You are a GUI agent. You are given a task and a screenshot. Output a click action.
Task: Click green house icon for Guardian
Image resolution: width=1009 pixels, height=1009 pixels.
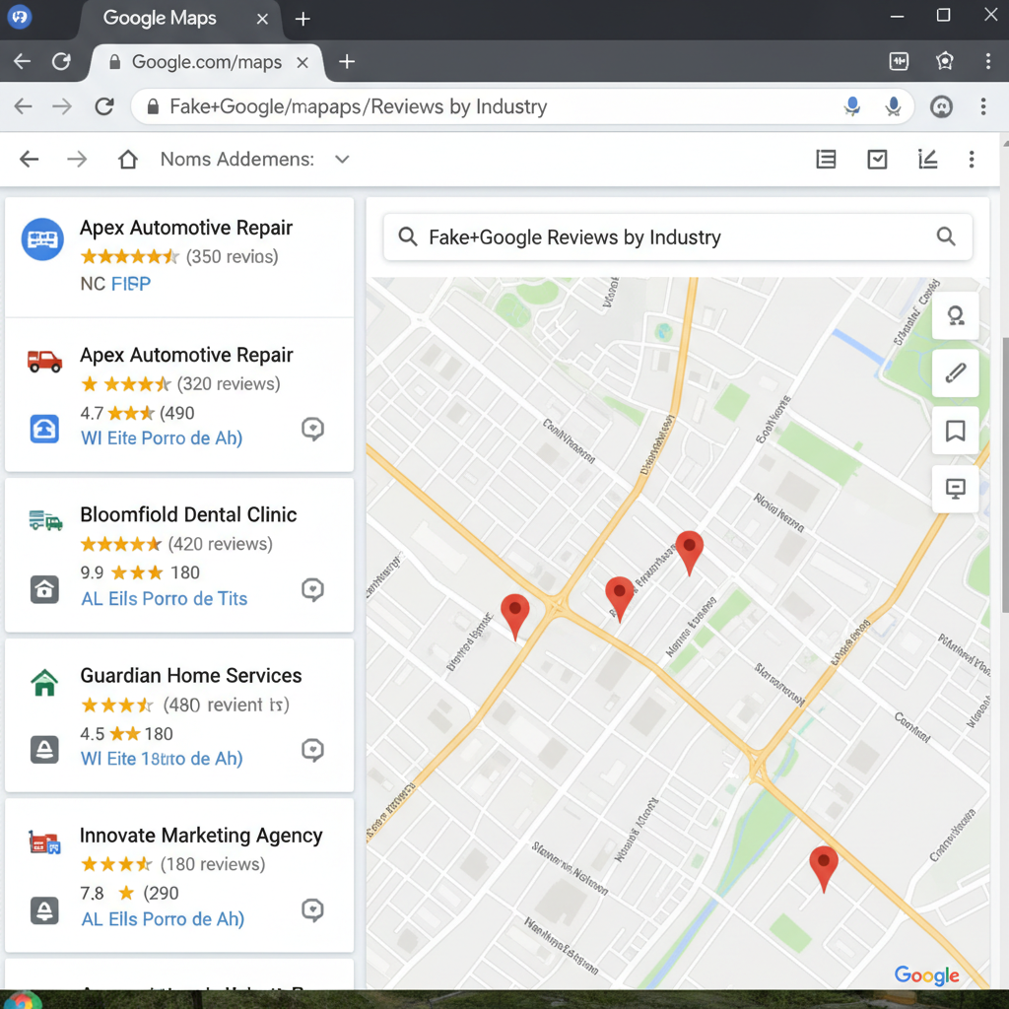pyautogui.click(x=44, y=682)
